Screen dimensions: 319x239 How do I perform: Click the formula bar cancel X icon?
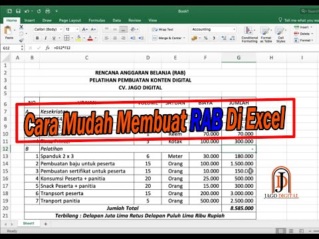click(31, 48)
